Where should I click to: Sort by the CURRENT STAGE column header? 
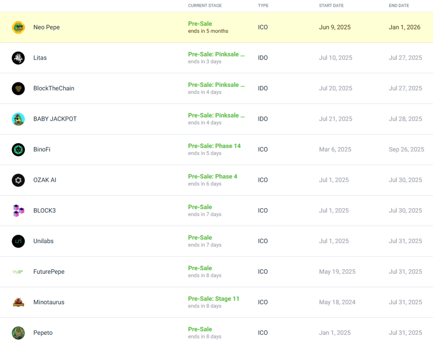tap(205, 5)
